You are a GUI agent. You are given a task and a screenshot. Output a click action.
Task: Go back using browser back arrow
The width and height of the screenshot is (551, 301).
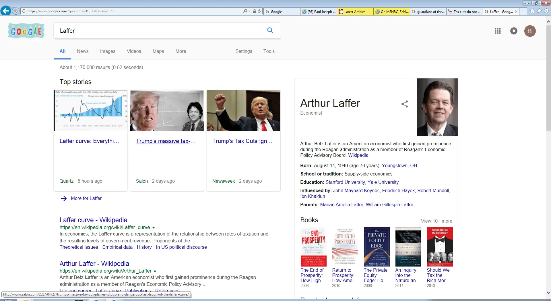(6, 11)
